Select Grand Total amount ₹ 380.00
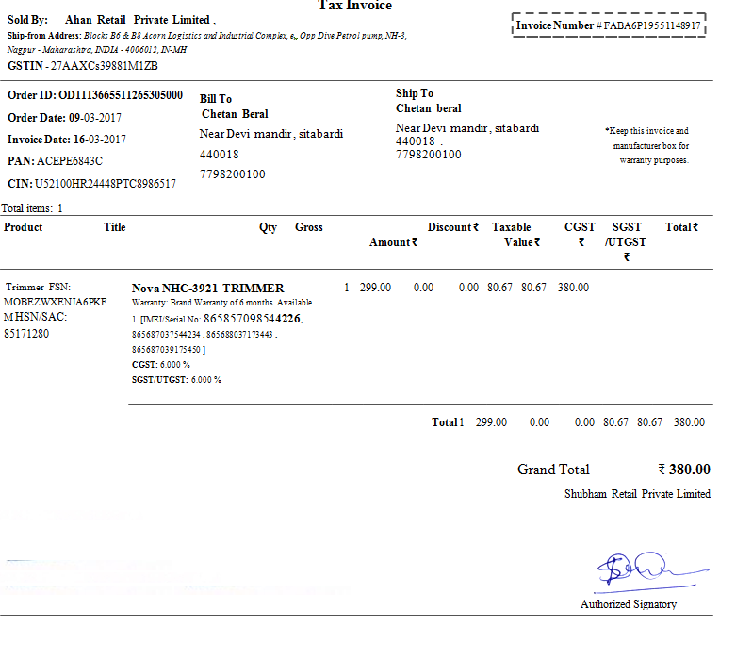736x660 pixels. (x=684, y=470)
